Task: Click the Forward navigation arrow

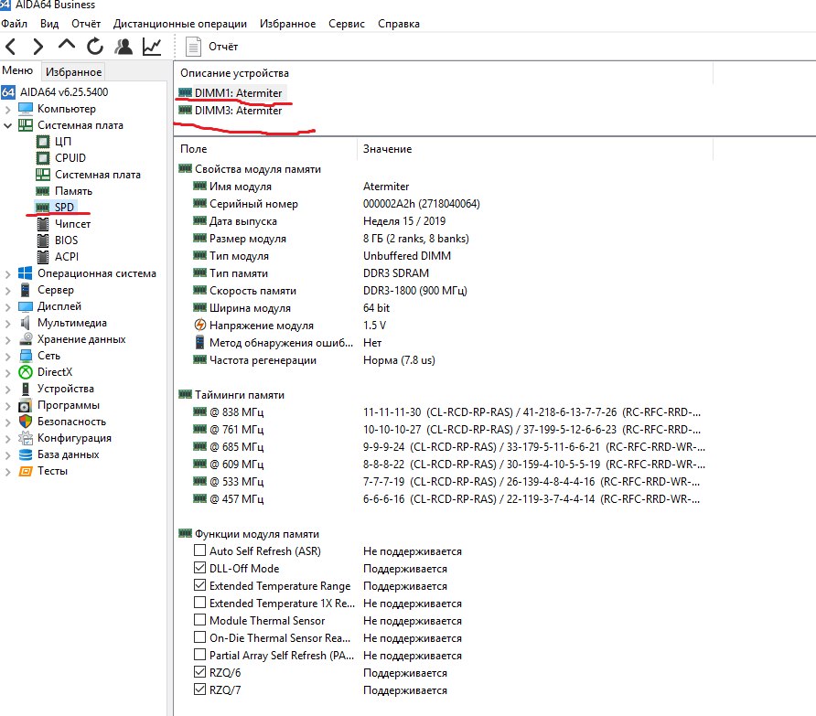Action: pyautogui.click(x=38, y=47)
